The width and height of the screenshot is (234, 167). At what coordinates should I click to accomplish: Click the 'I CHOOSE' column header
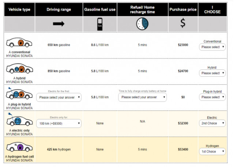(212, 10)
